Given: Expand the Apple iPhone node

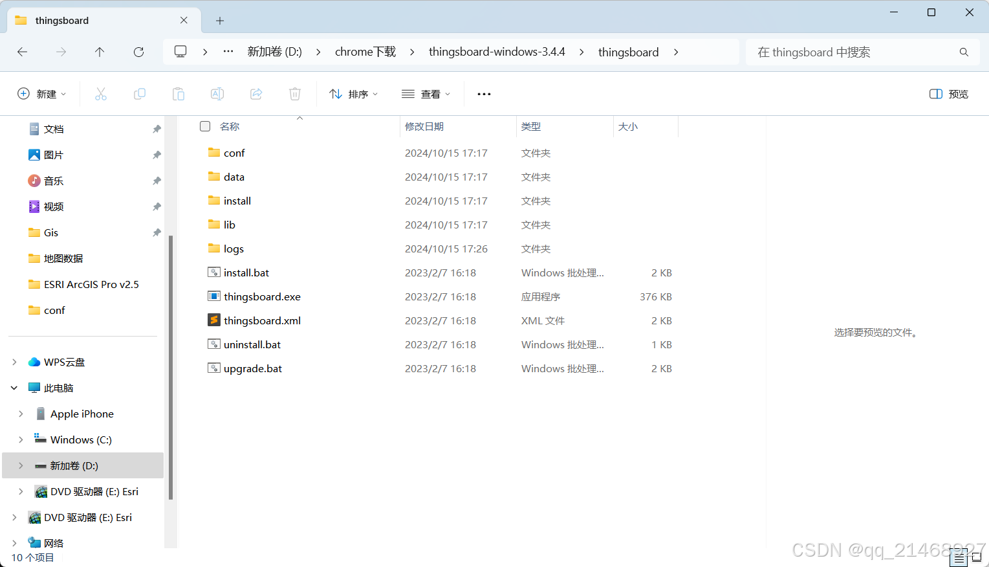Looking at the screenshot, I should [x=21, y=414].
